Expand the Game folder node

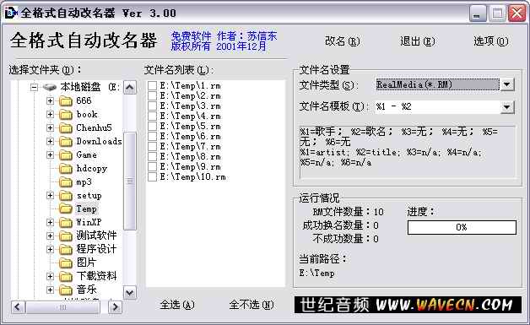(50, 154)
